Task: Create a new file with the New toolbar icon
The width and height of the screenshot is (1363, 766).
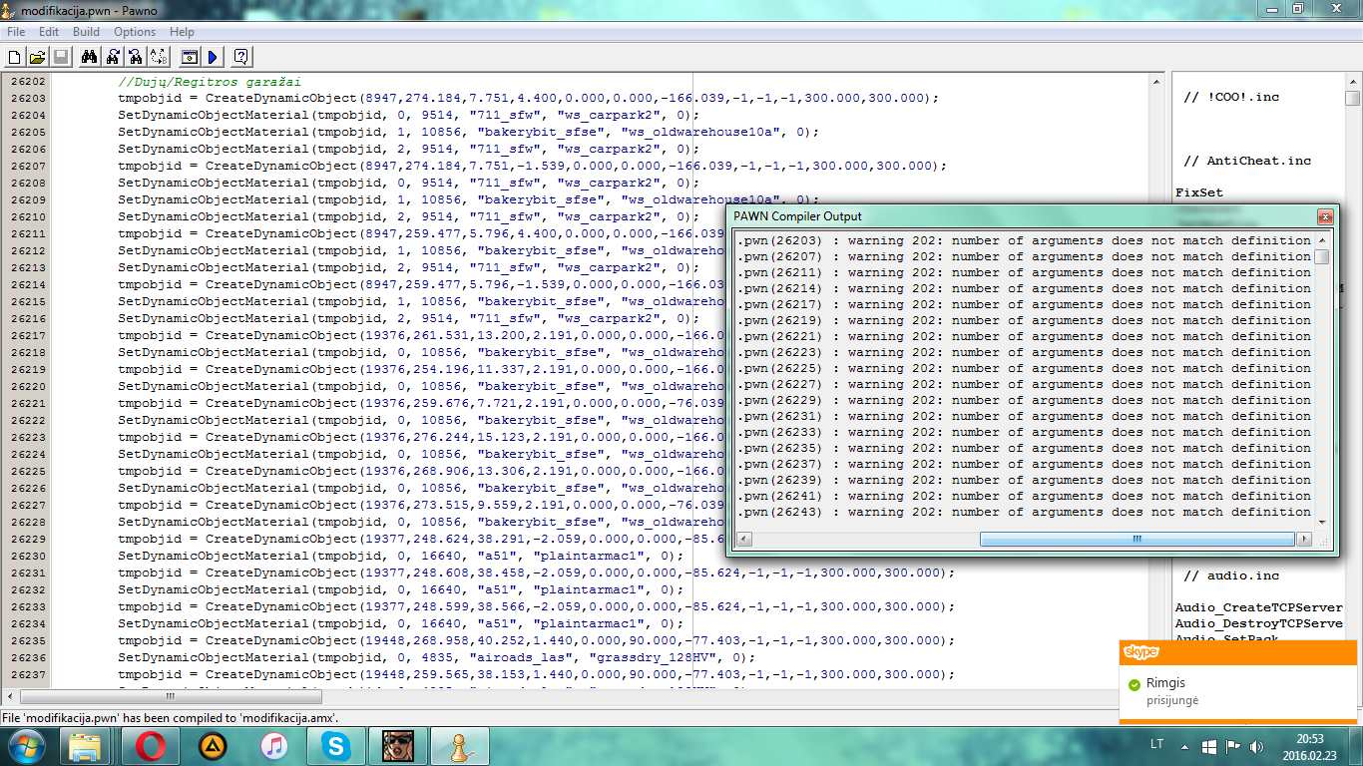Action: [x=15, y=57]
